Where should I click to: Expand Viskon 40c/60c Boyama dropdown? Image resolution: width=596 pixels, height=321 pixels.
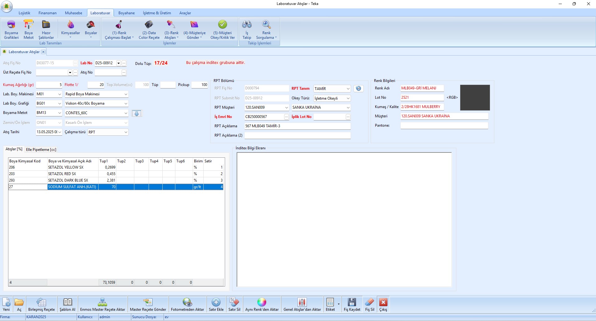(x=126, y=103)
